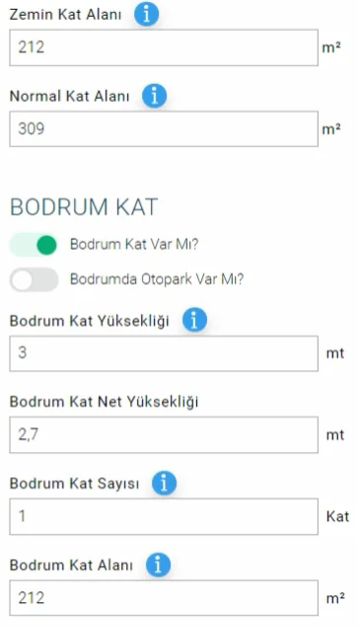
Task: Select the Normal Kat Alanı field showing 309
Action: 164,129
